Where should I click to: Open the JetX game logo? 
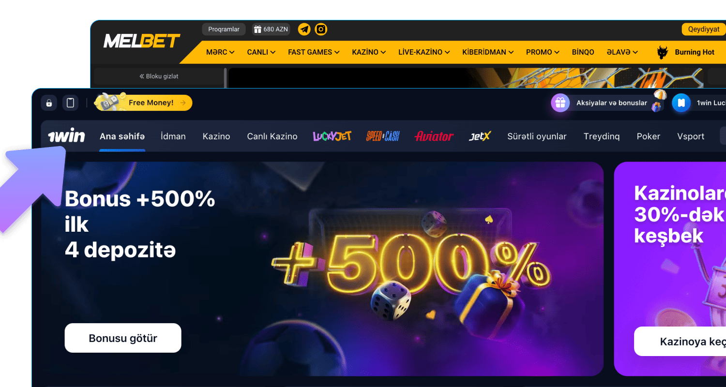pos(480,136)
